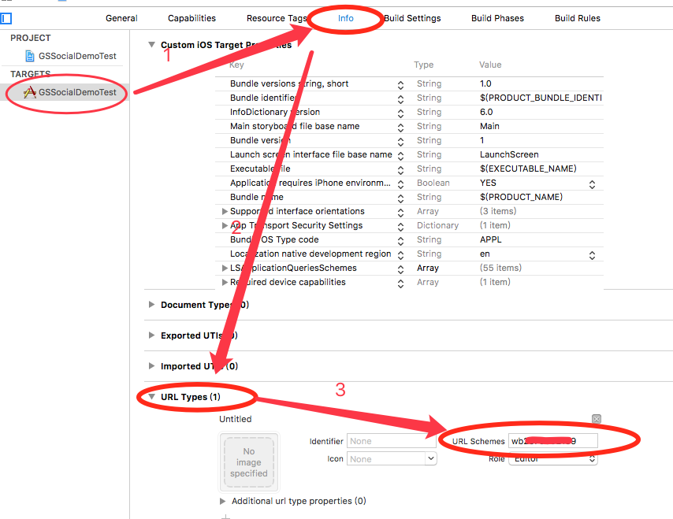Open key stepper for Bundle name row
Screen dimensions: 673x519
click(400, 198)
